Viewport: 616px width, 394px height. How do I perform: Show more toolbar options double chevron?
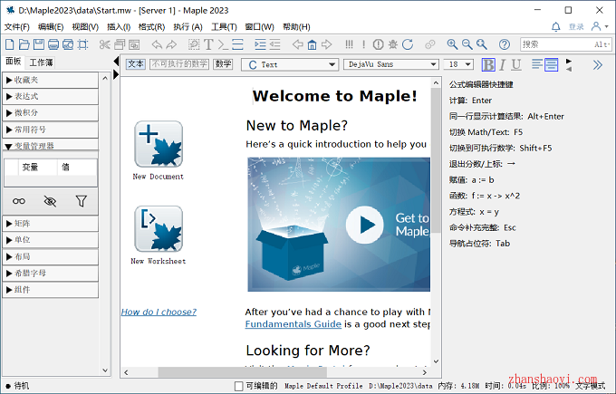pyautogui.click(x=598, y=65)
